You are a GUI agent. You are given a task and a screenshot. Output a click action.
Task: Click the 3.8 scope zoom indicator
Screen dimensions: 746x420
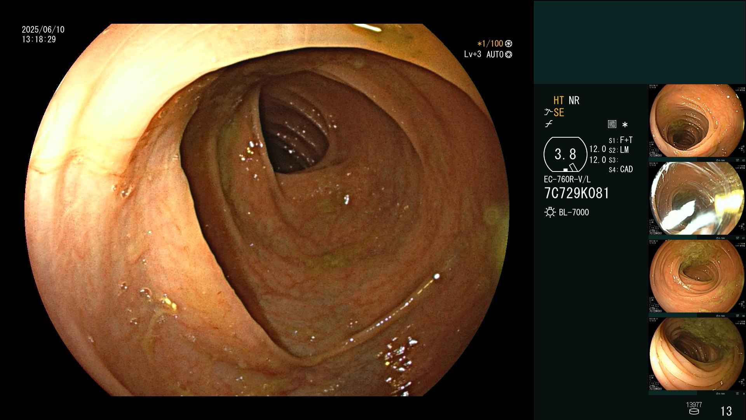[565, 154]
